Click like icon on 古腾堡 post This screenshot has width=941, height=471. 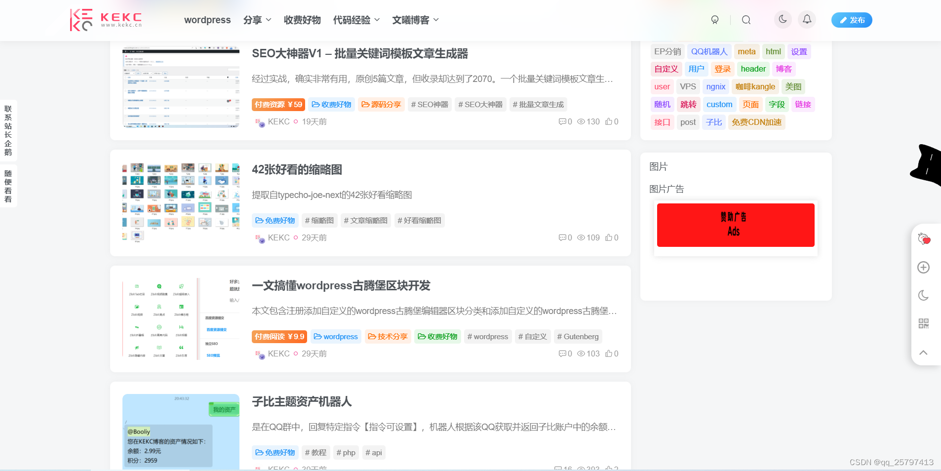click(609, 353)
